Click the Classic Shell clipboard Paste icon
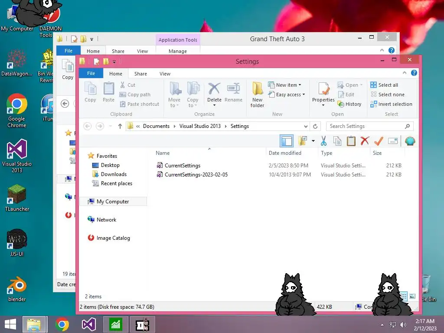The image size is (444, 333). [351, 141]
